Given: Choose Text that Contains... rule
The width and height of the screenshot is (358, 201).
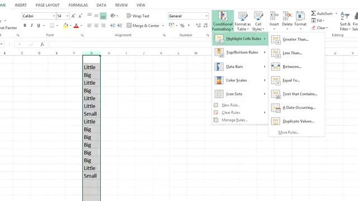Looking at the screenshot, I should click(x=296, y=94).
